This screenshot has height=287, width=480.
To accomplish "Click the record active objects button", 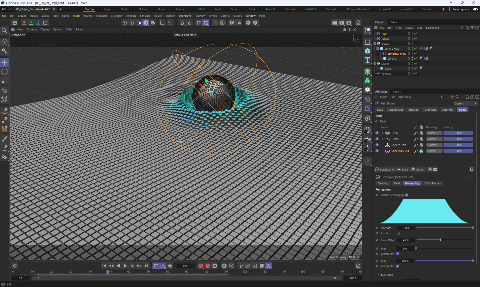I will point(200,266).
